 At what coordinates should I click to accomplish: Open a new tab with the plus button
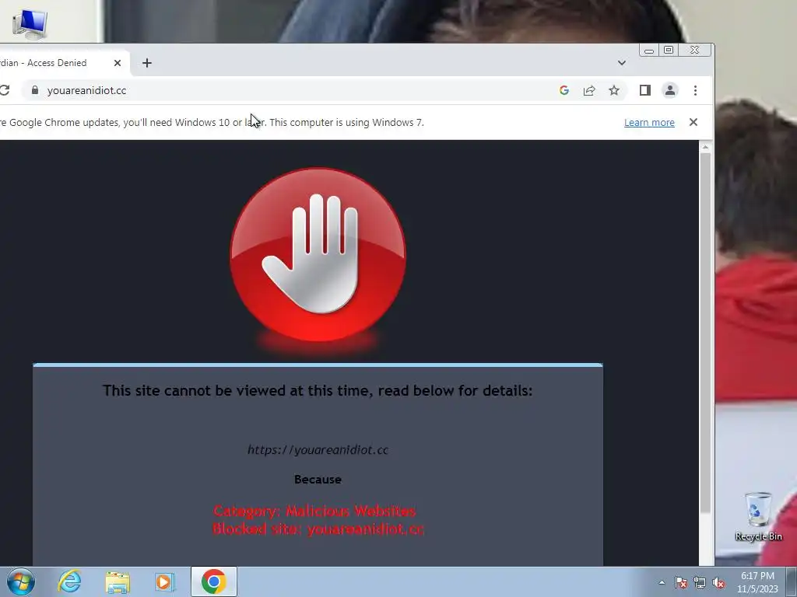point(147,63)
